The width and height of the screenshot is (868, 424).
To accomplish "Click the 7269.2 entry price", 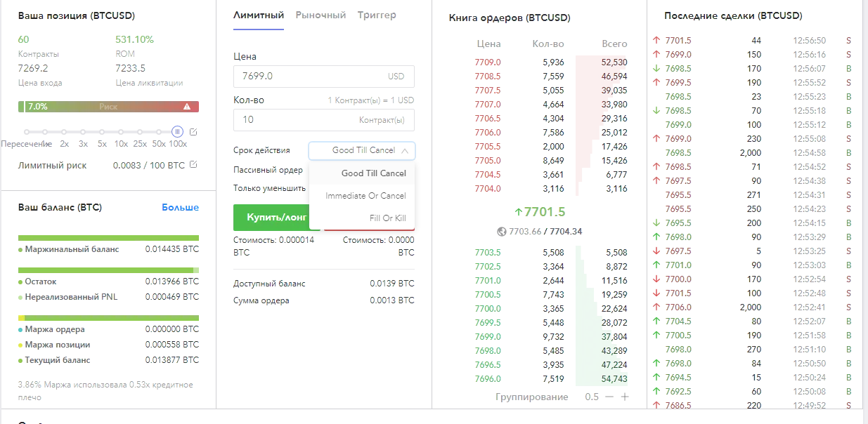I will pos(33,68).
